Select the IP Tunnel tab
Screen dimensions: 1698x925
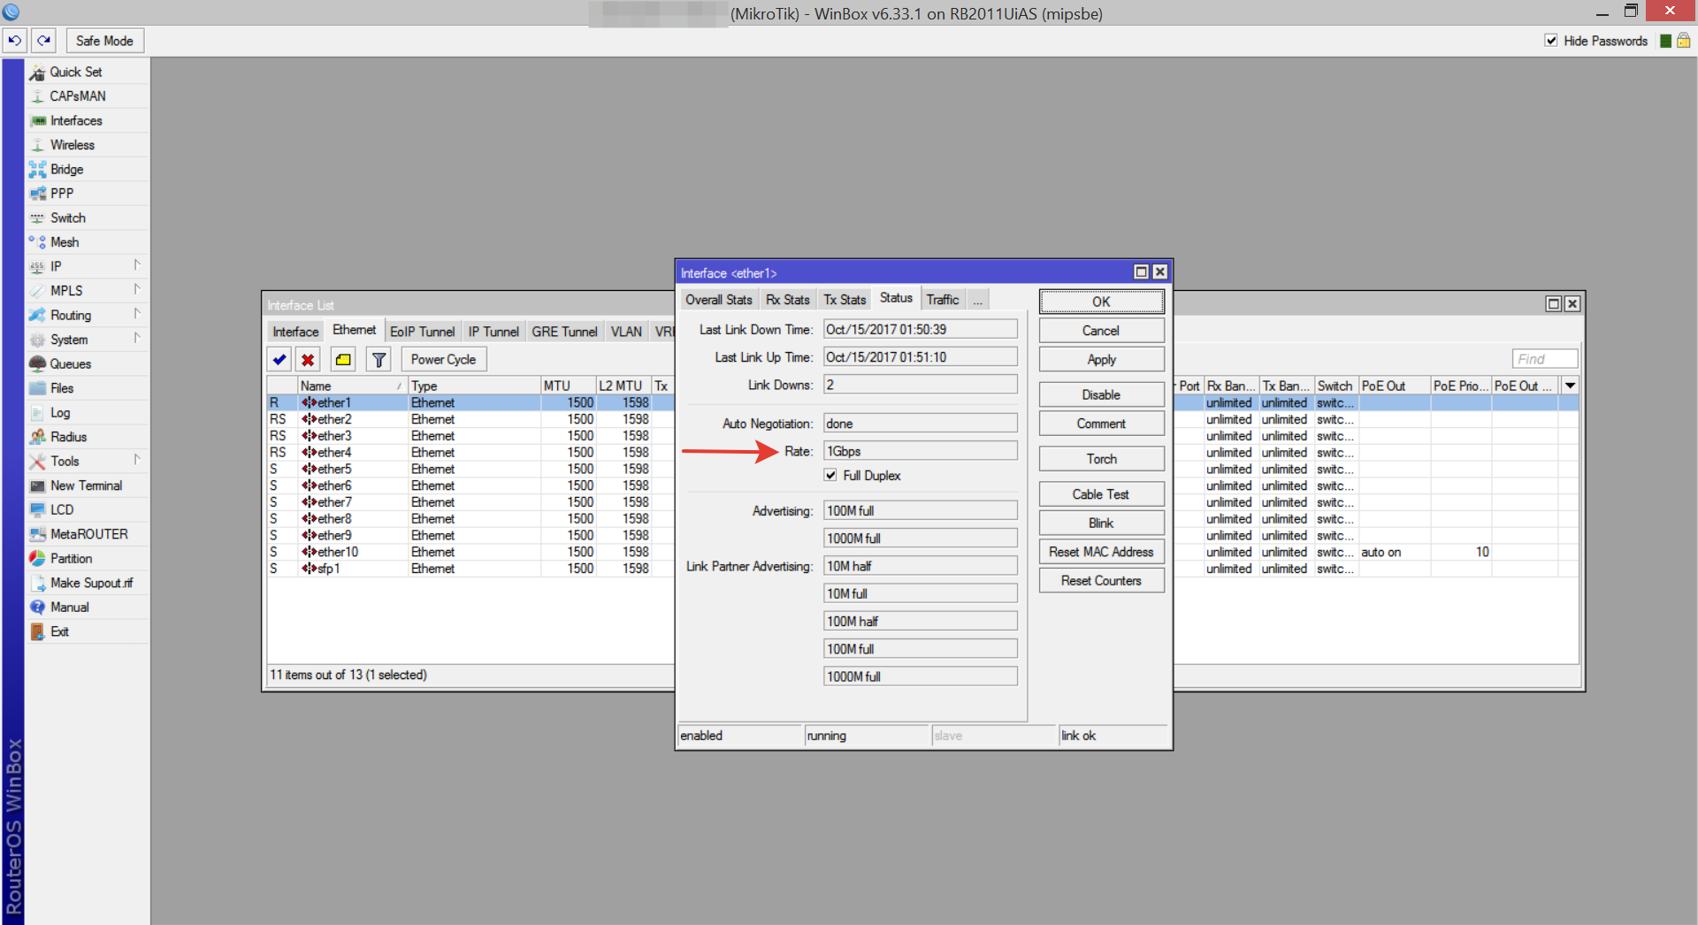pyautogui.click(x=493, y=332)
